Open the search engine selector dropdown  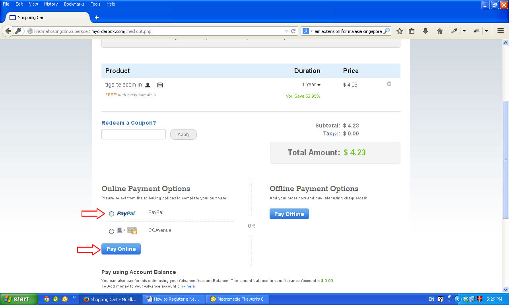pyautogui.click(x=307, y=31)
